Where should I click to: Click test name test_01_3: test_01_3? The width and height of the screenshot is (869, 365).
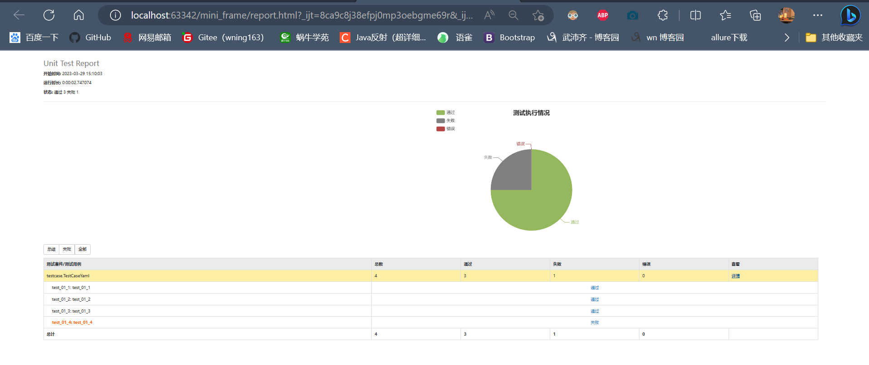(71, 311)
